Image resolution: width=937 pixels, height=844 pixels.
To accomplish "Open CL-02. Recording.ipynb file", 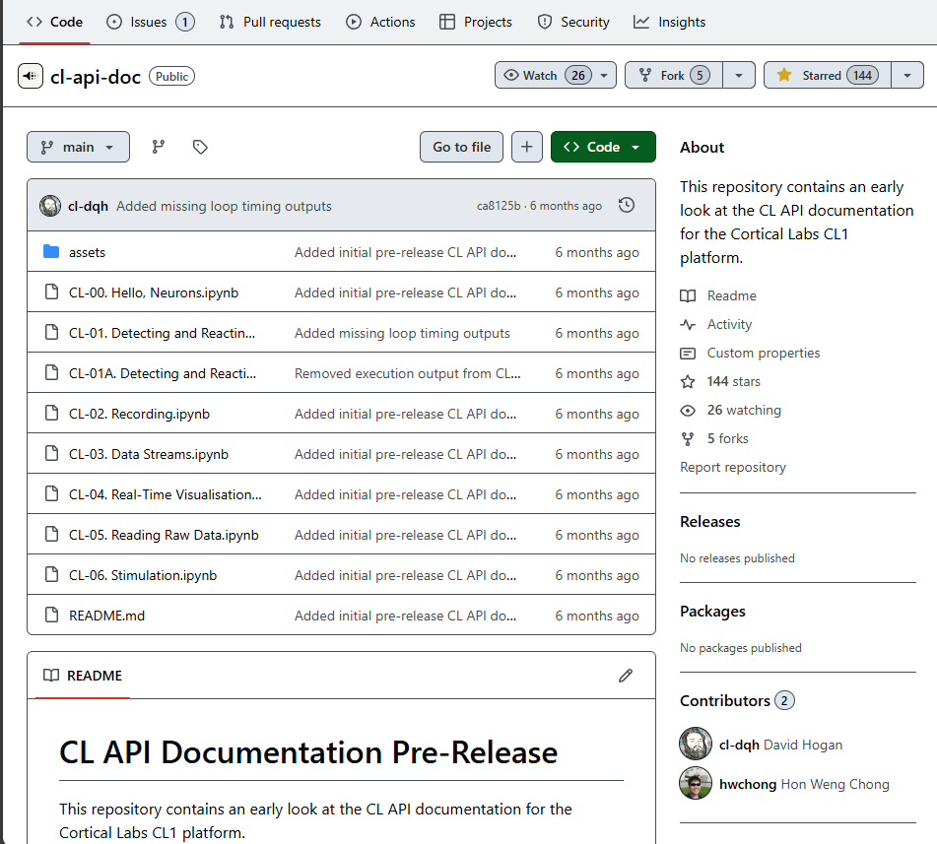I will tap(139, 414).
